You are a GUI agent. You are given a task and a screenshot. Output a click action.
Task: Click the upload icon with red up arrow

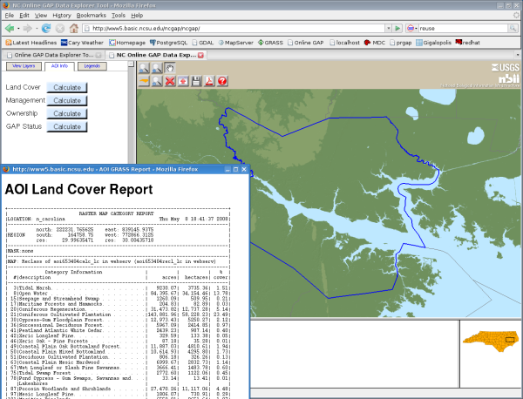click(183, 81)
